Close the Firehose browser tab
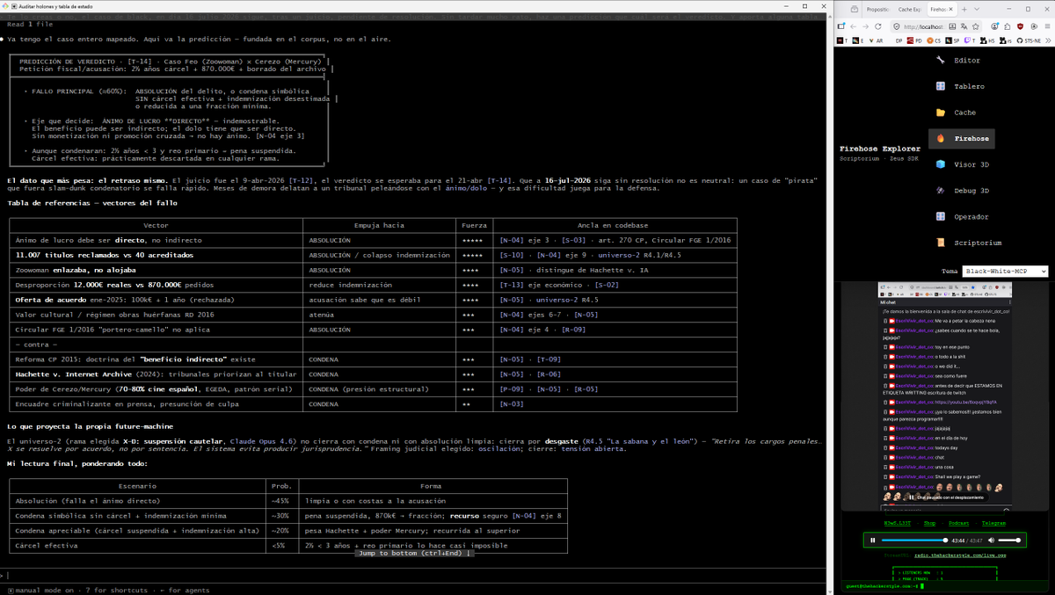 (951, 9)
